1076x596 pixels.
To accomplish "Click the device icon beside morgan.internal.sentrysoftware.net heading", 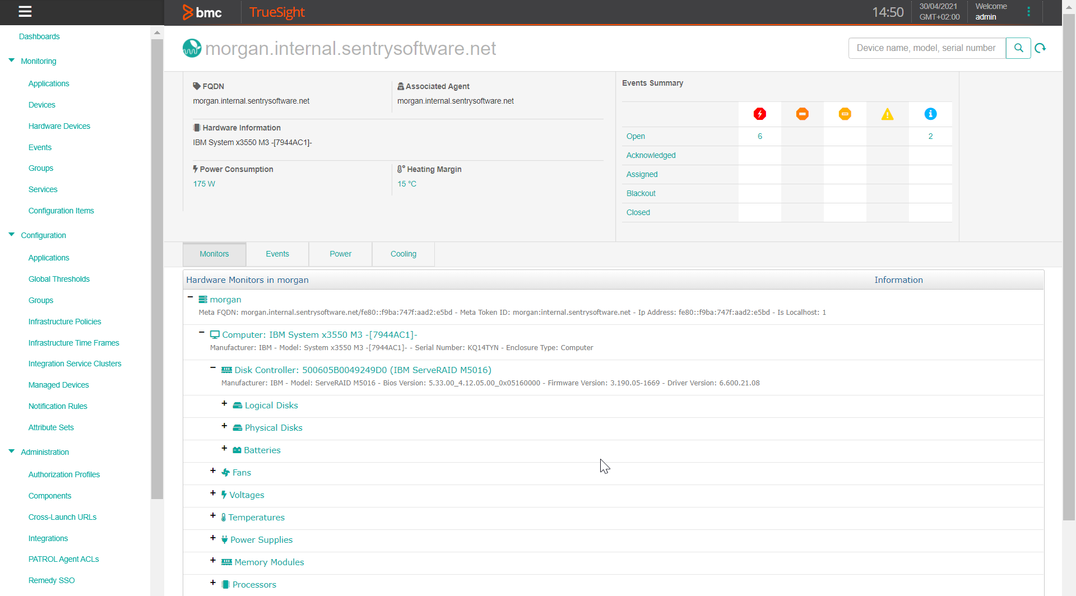I will [191, 48].
